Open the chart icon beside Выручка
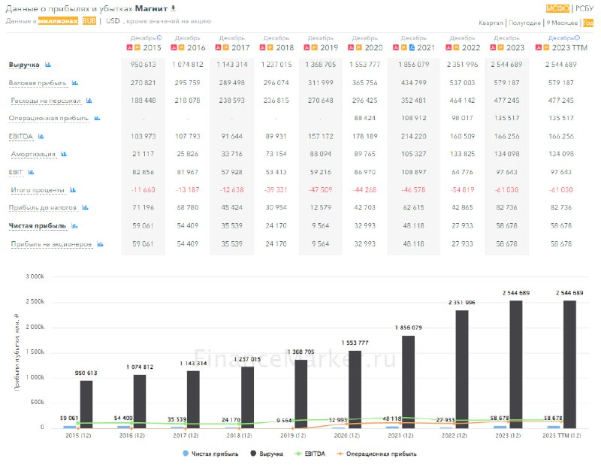Viewport: 601px width, 468px height. 48,65
